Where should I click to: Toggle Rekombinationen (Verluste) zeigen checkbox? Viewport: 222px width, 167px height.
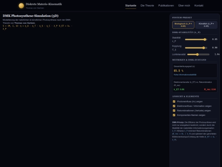click(174, 111)
